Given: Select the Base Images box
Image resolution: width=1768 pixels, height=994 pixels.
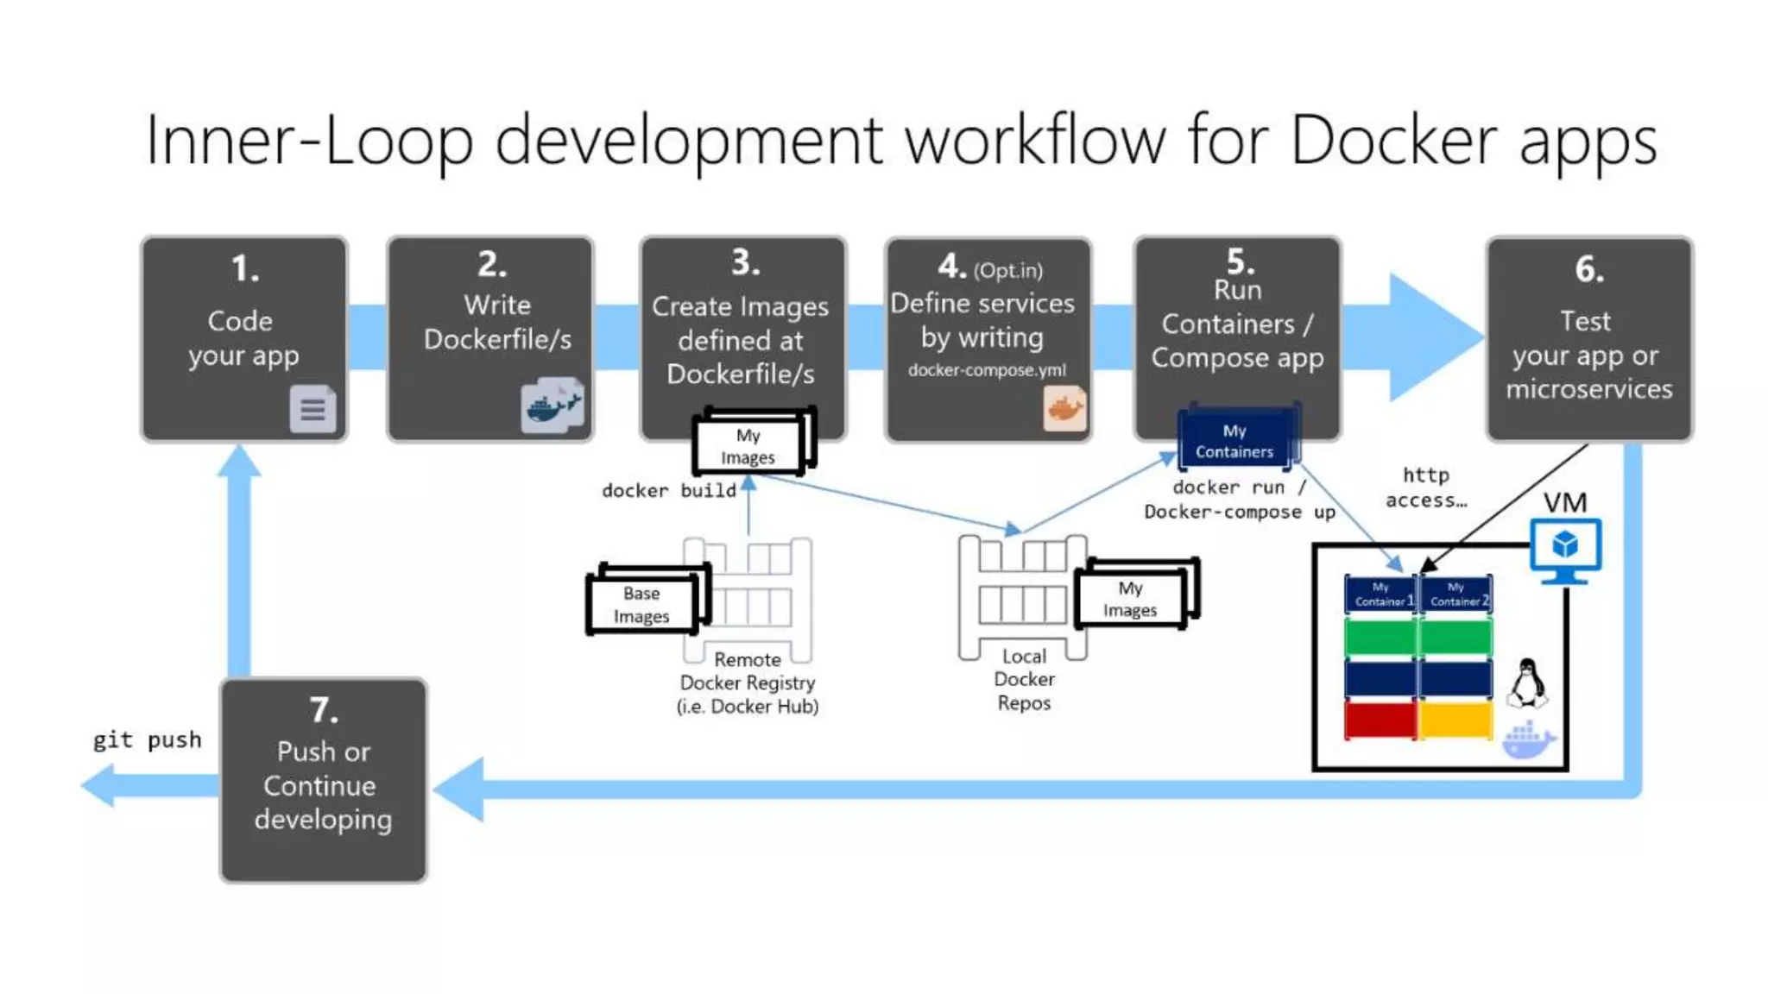Looking at the screenshot, I should click(643, 604).
